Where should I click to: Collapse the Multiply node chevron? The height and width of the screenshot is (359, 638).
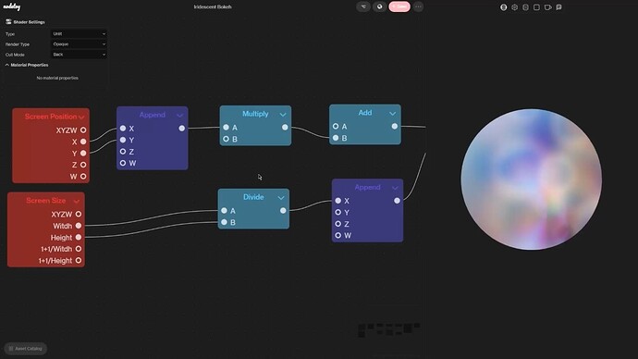283,115
